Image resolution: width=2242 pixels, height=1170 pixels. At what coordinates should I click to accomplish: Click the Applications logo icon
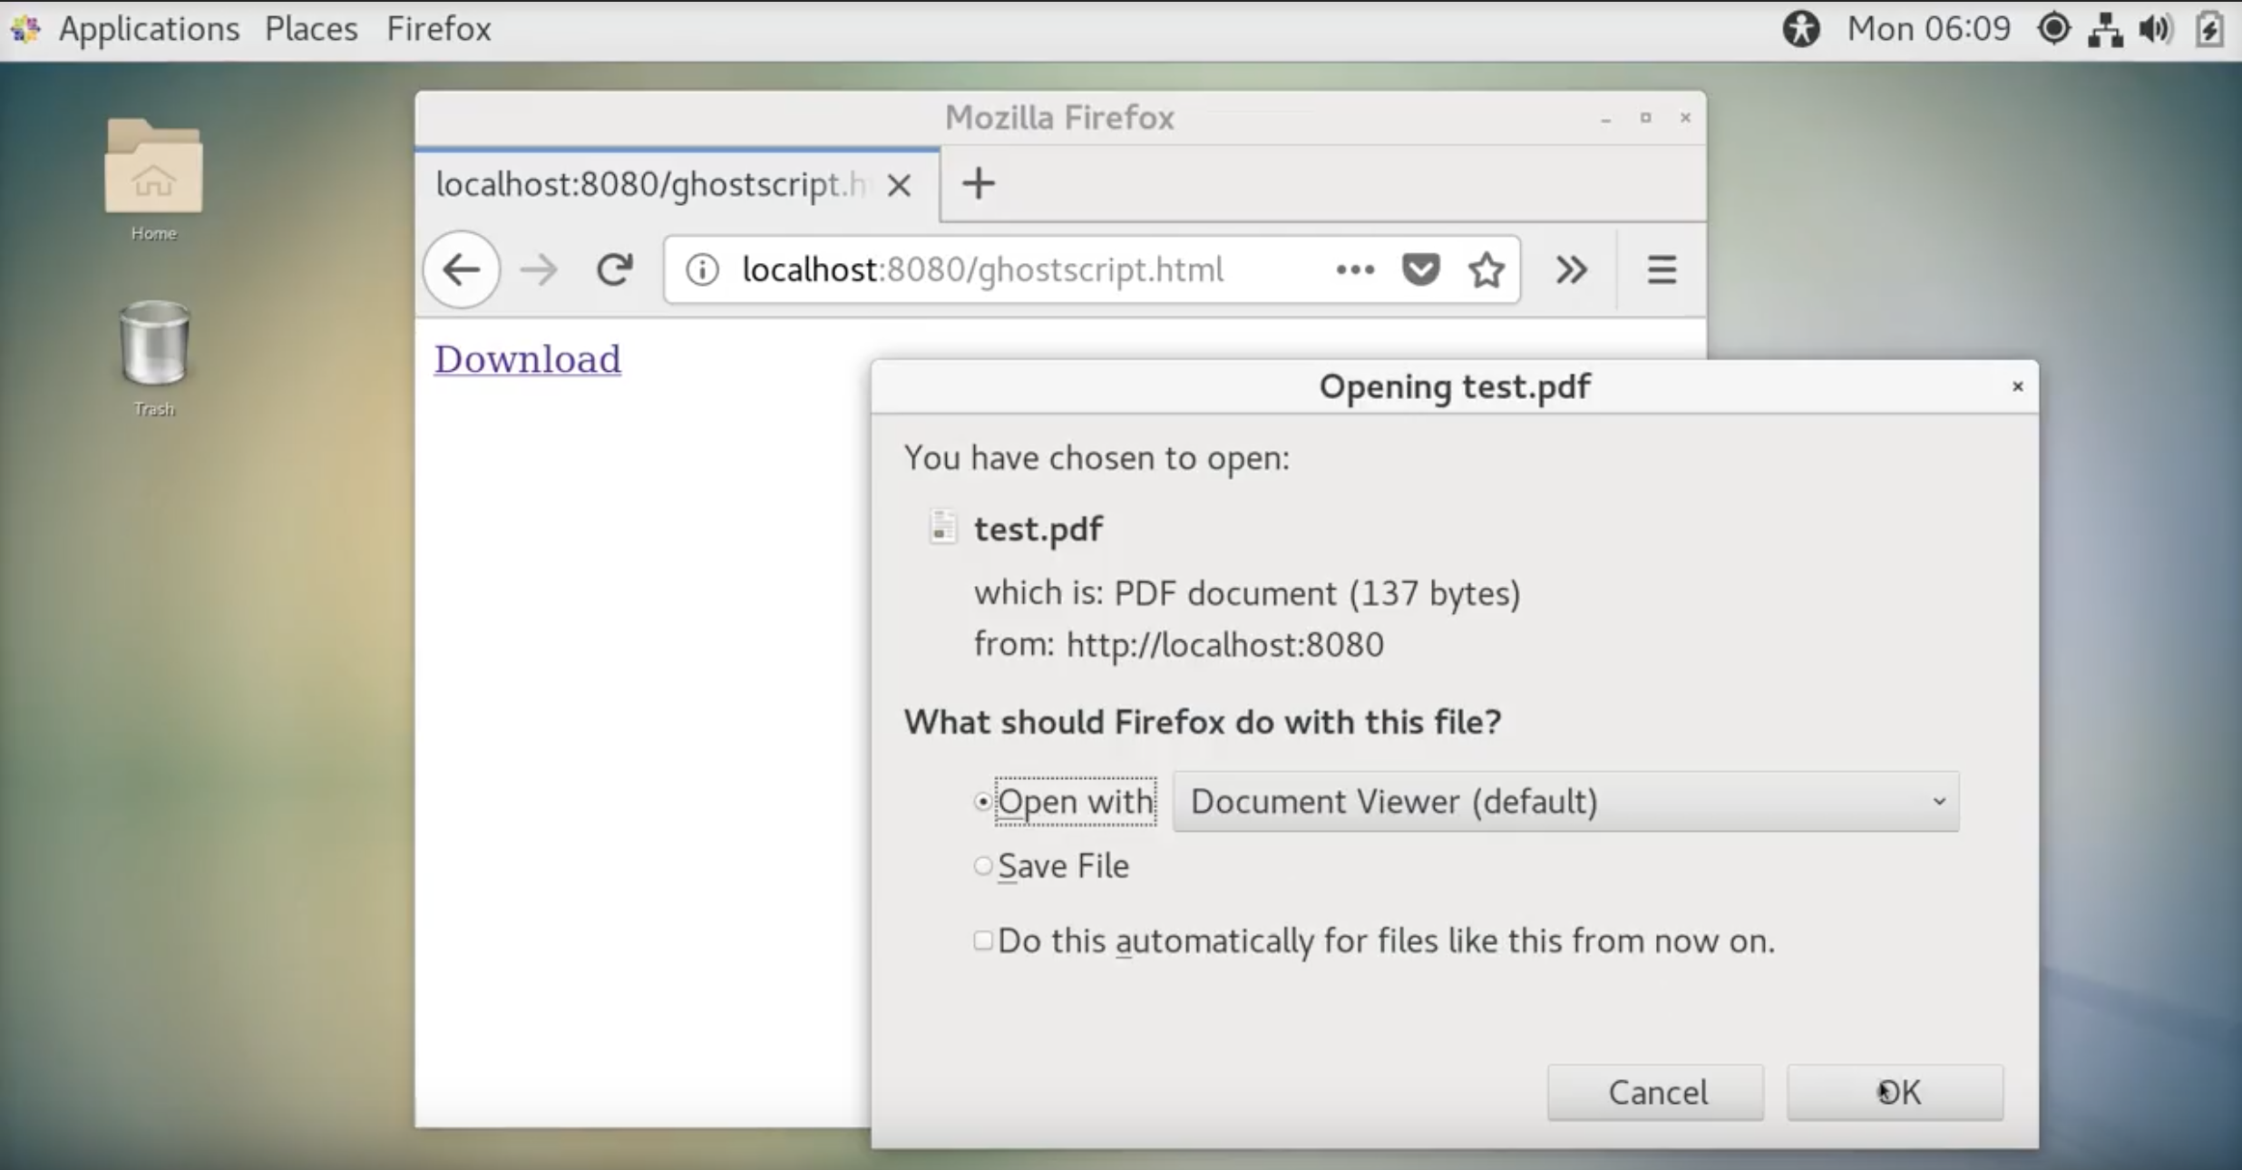pos(26,29)
